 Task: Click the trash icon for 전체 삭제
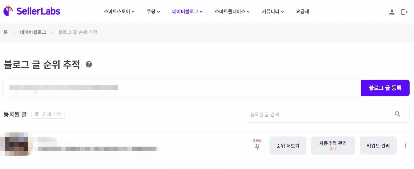[37, 114]
